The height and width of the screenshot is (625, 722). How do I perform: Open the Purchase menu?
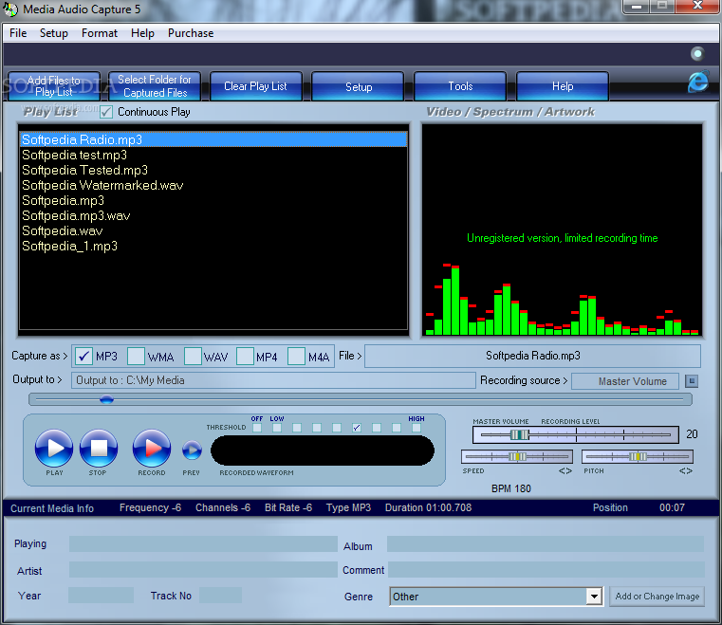point(191,33)
